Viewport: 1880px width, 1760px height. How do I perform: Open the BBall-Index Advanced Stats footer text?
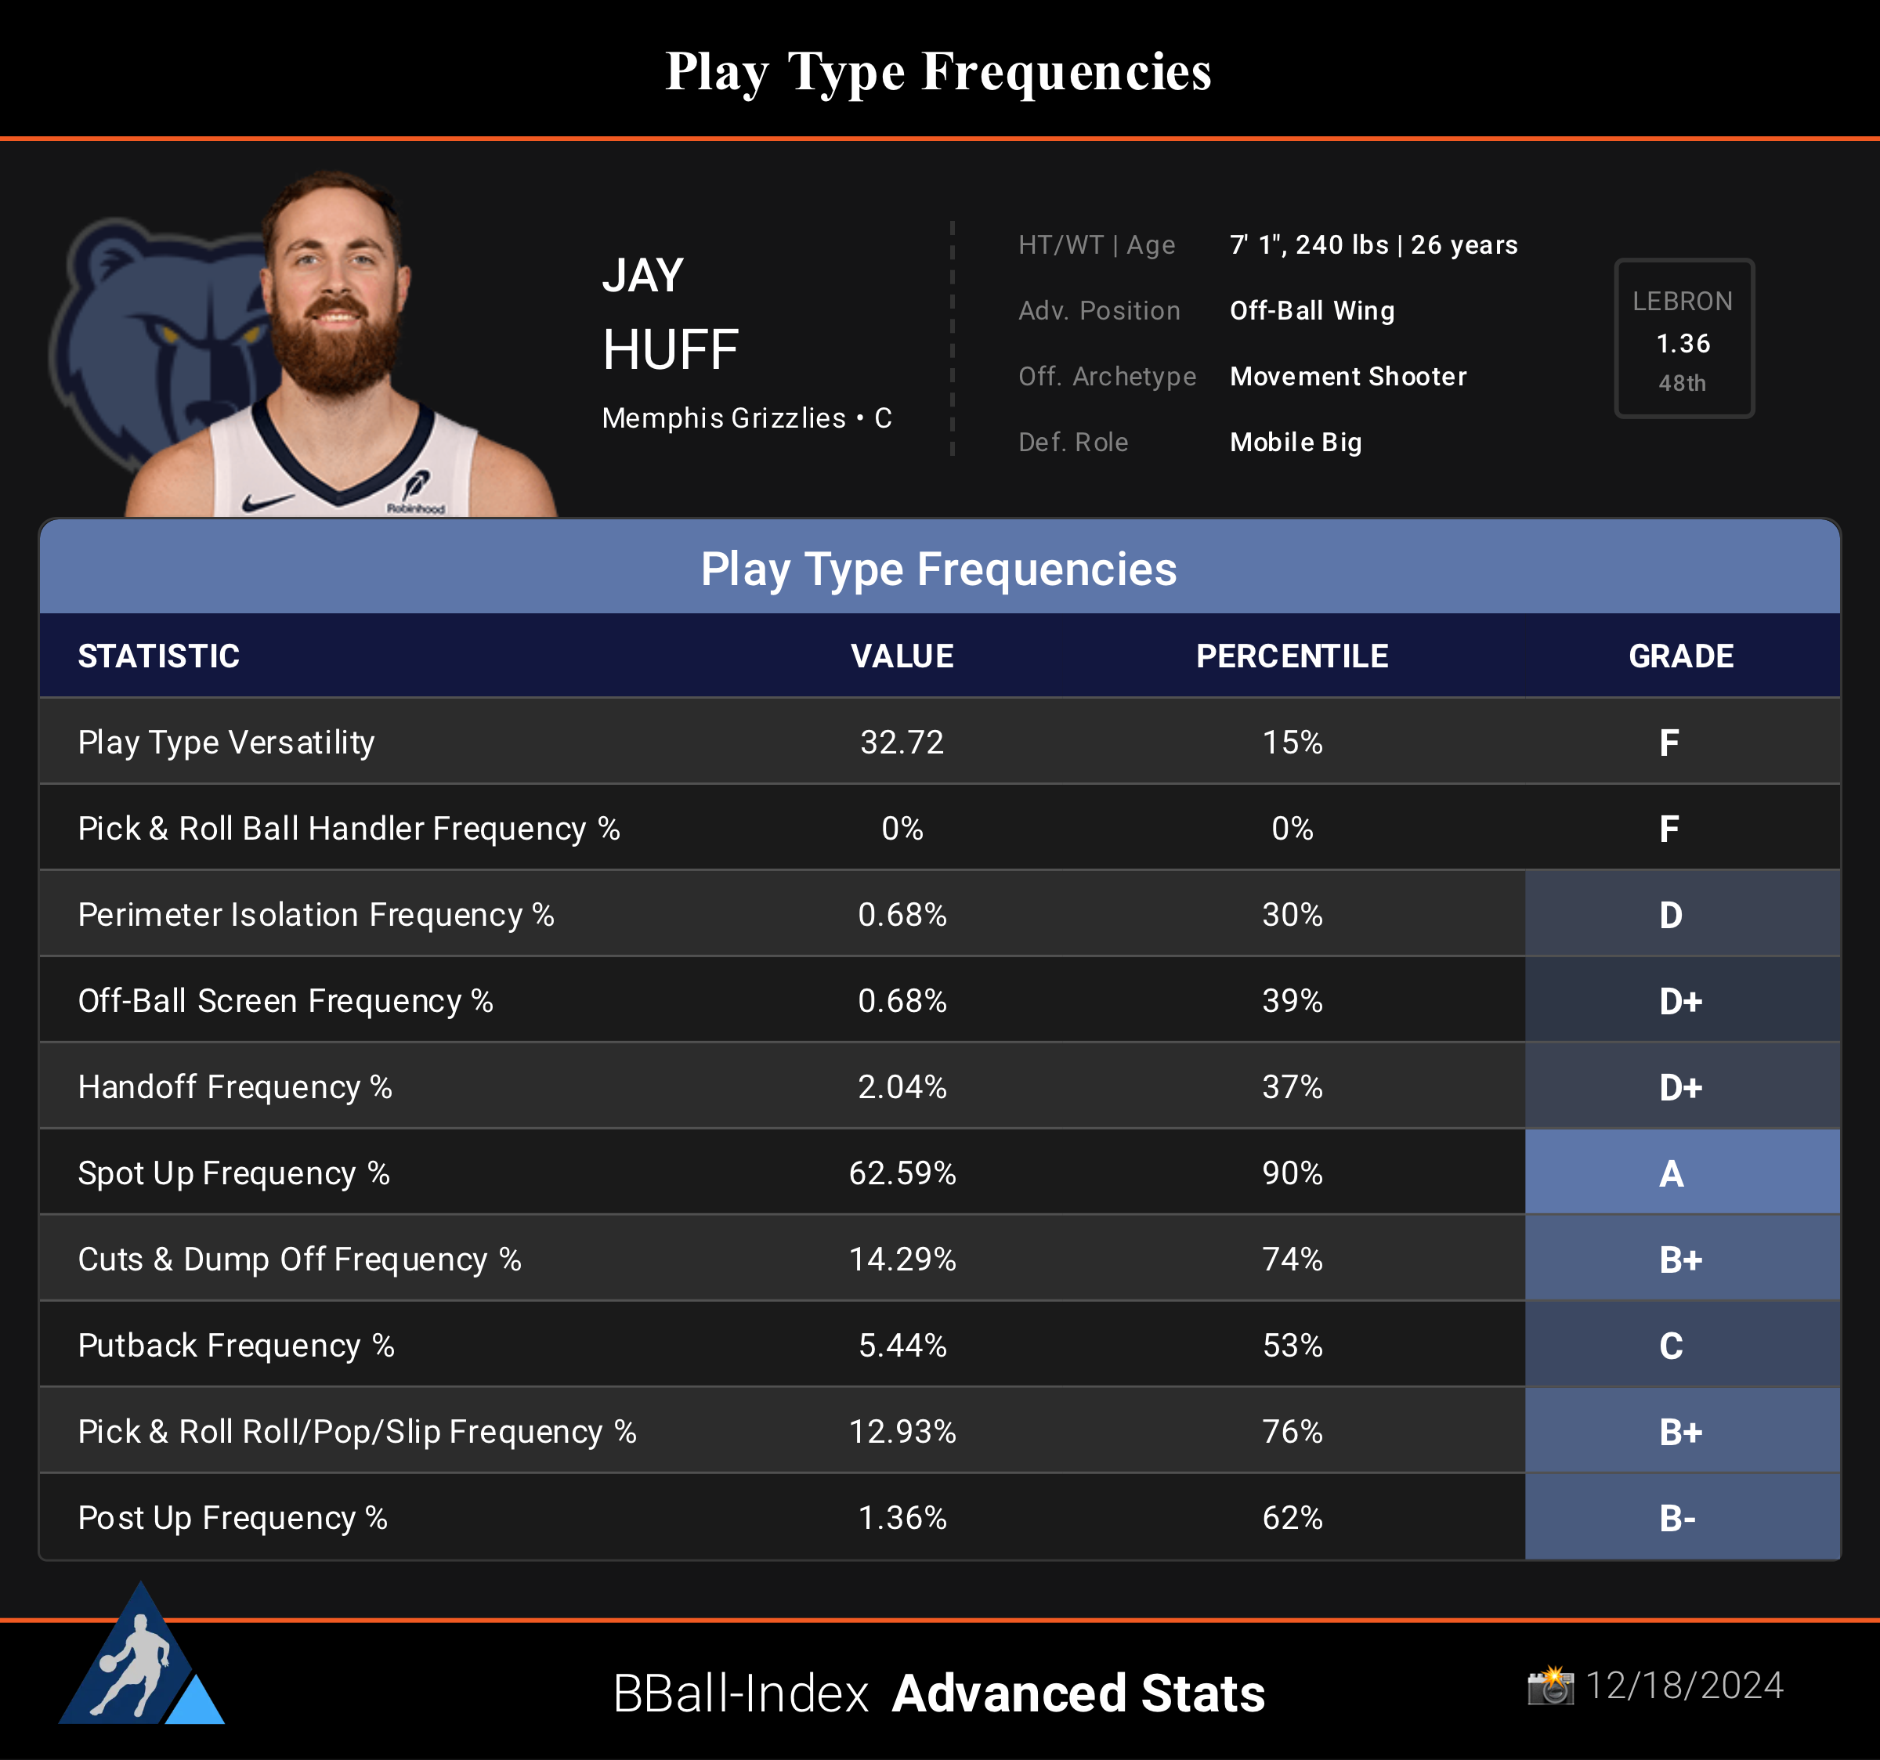(x=938, y=1693)
